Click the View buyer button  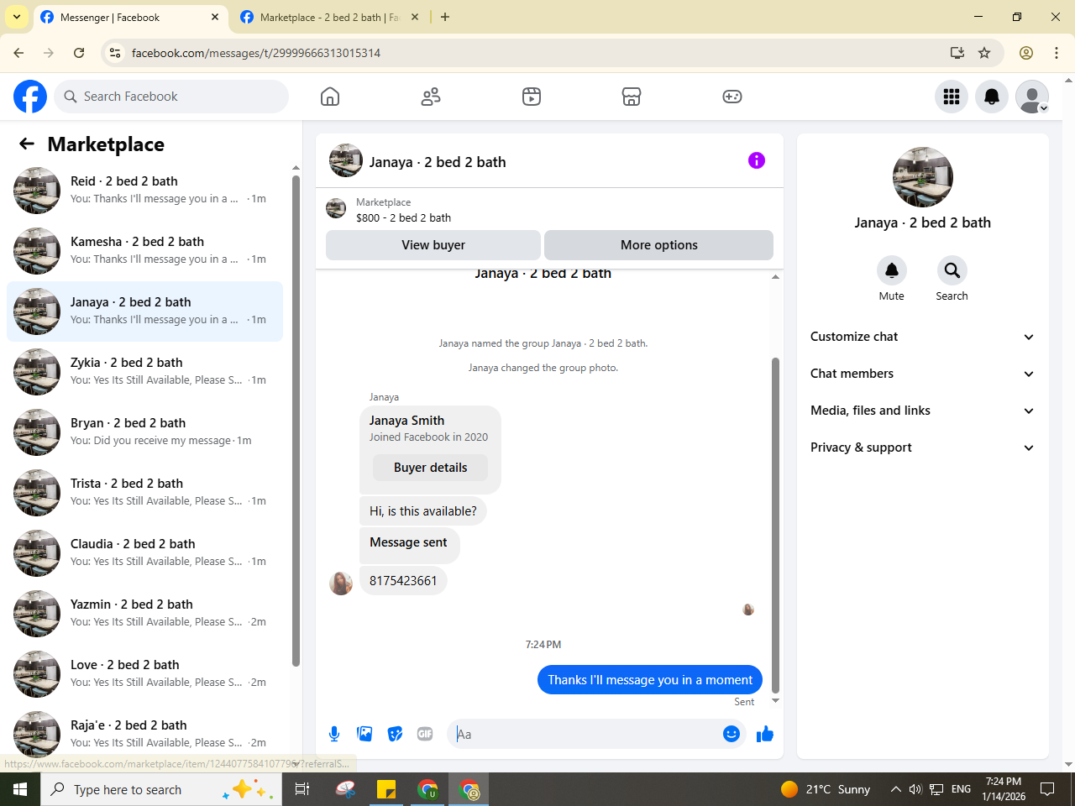click(x=433, y=245)
